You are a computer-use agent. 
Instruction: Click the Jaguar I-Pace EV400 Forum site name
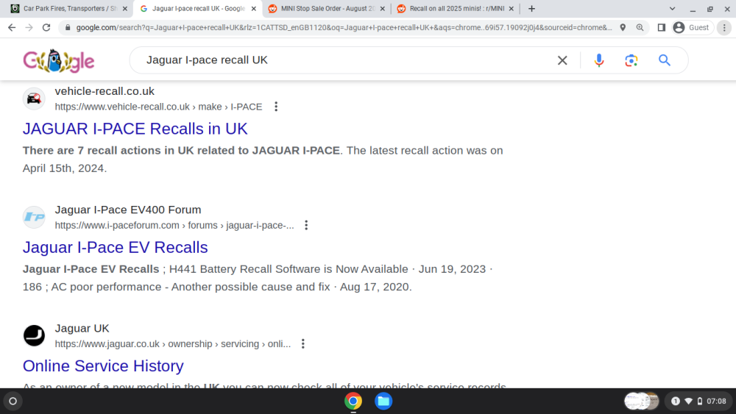[128, 210]
